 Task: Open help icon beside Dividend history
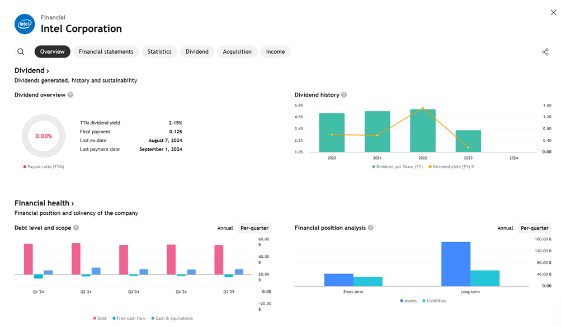point(344,95)
